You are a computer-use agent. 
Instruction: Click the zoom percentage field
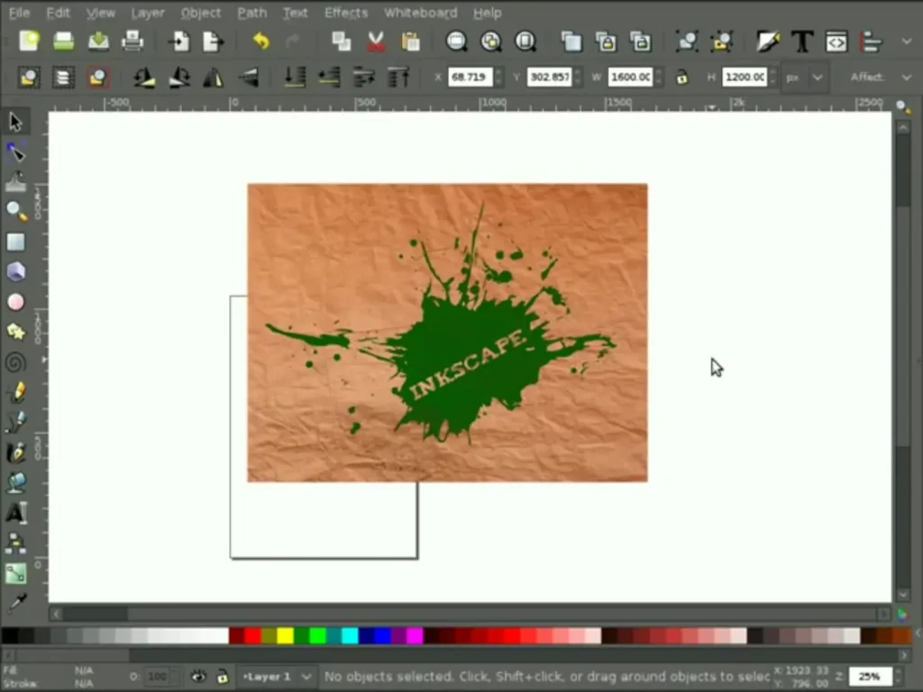click(870, 677)
